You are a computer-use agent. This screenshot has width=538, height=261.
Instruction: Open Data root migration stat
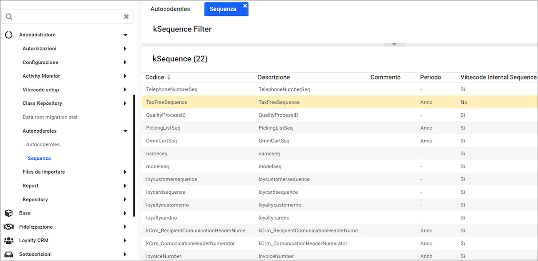coord(50,117)
